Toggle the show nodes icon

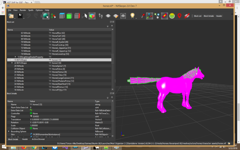point(157,16)
